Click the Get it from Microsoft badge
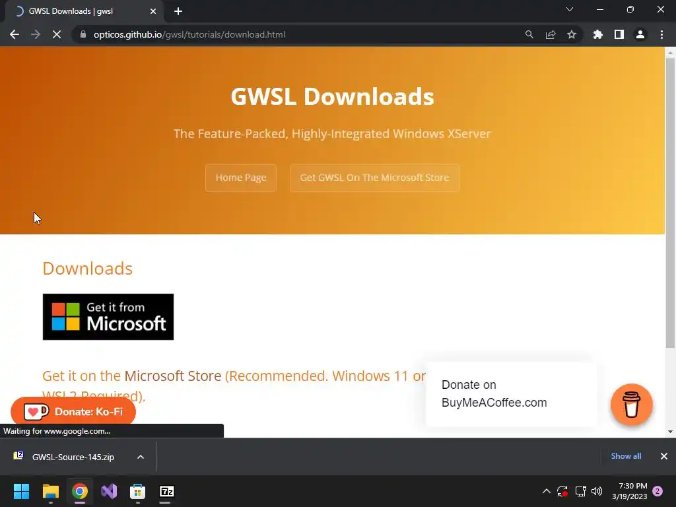676x507 pixels. 108,317
